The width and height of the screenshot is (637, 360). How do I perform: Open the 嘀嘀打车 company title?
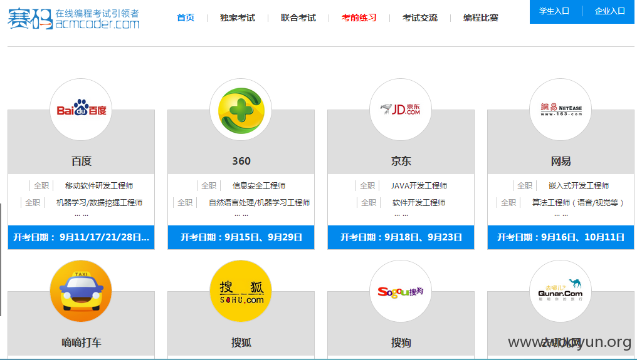[82, 342]
